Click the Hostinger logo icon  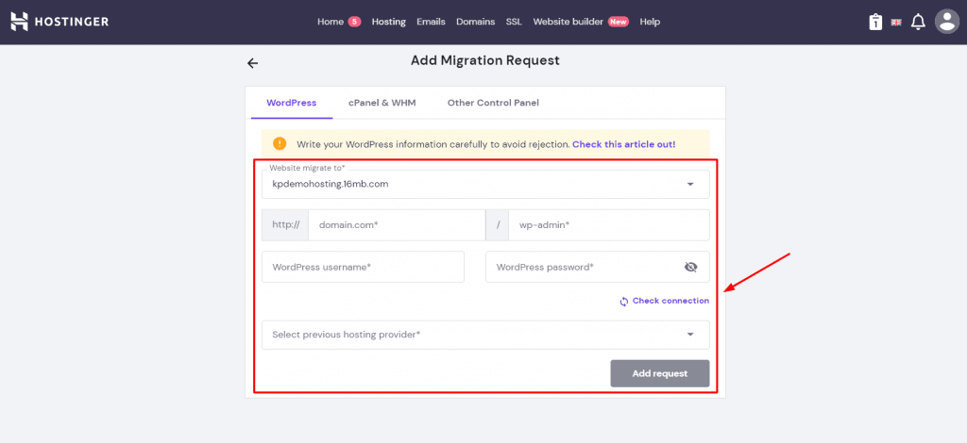pos(20,22)
